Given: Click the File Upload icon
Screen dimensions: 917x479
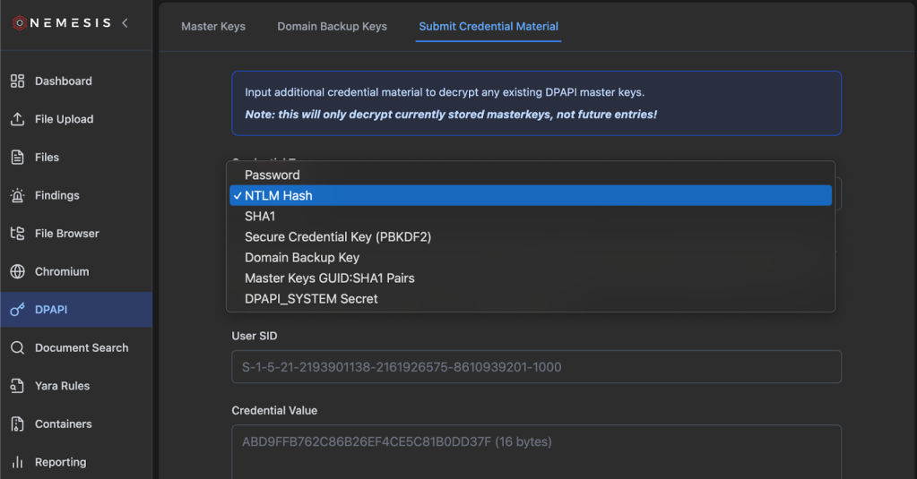Looking at the screenshot, I should pyautogui.click(x=17, y=119).
